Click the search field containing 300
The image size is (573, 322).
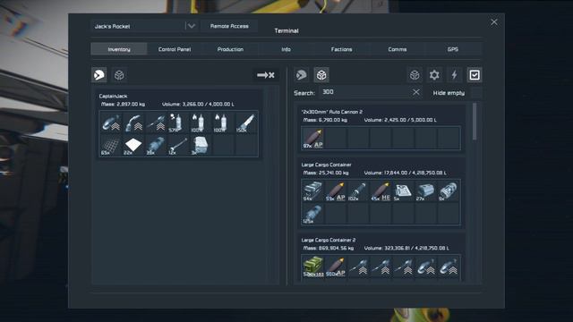pyautogui.click(x=364, y=92)
